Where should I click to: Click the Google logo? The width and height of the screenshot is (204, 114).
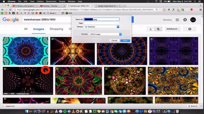tap(11, 20)
